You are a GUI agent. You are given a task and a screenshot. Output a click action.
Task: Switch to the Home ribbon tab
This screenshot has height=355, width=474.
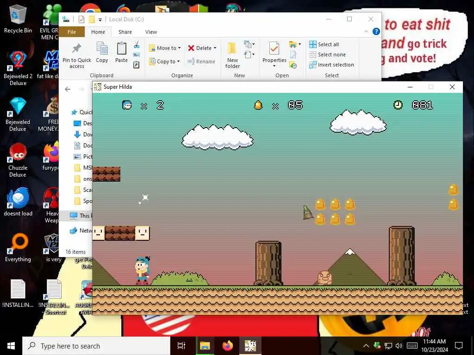pos(98,32)
